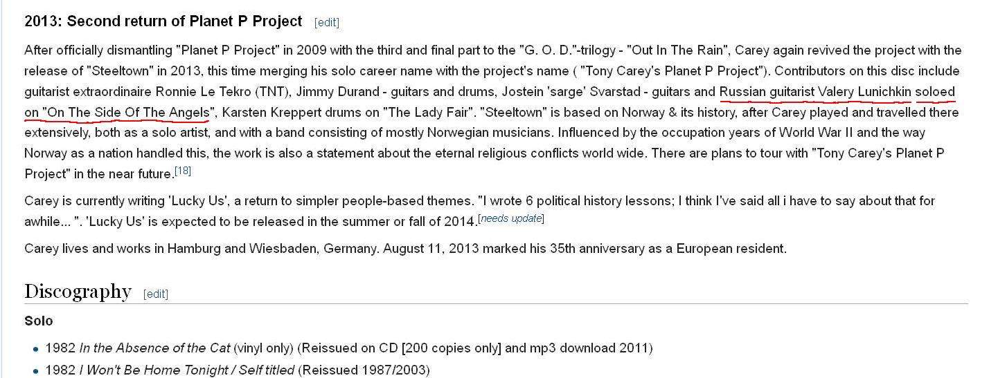The width and height of the screenshot is (989, 378).
Task: Click edit link beside the 2013 section heading
Action: click(x=326, y=22)
